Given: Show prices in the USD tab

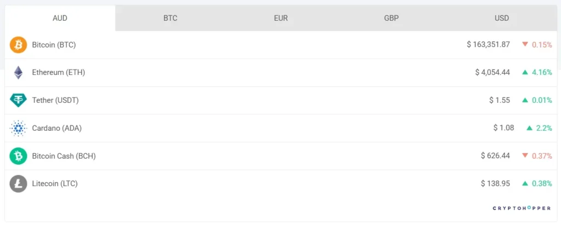Looking at the screenshot, I should click(x=502, y=18).
